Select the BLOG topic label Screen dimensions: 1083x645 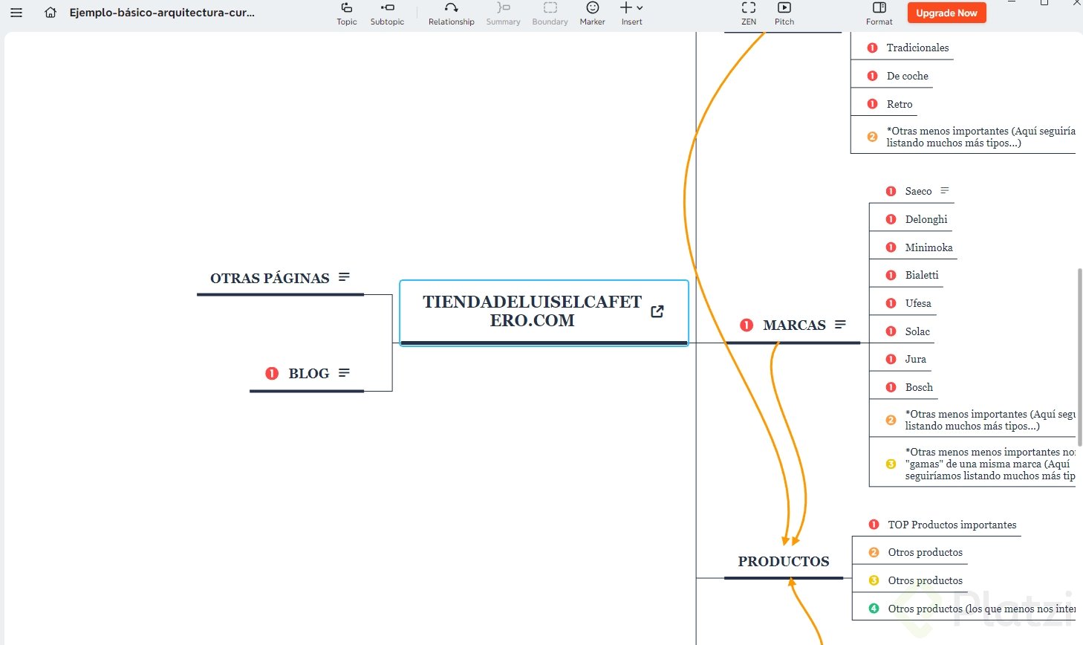[x=309, y=374]
